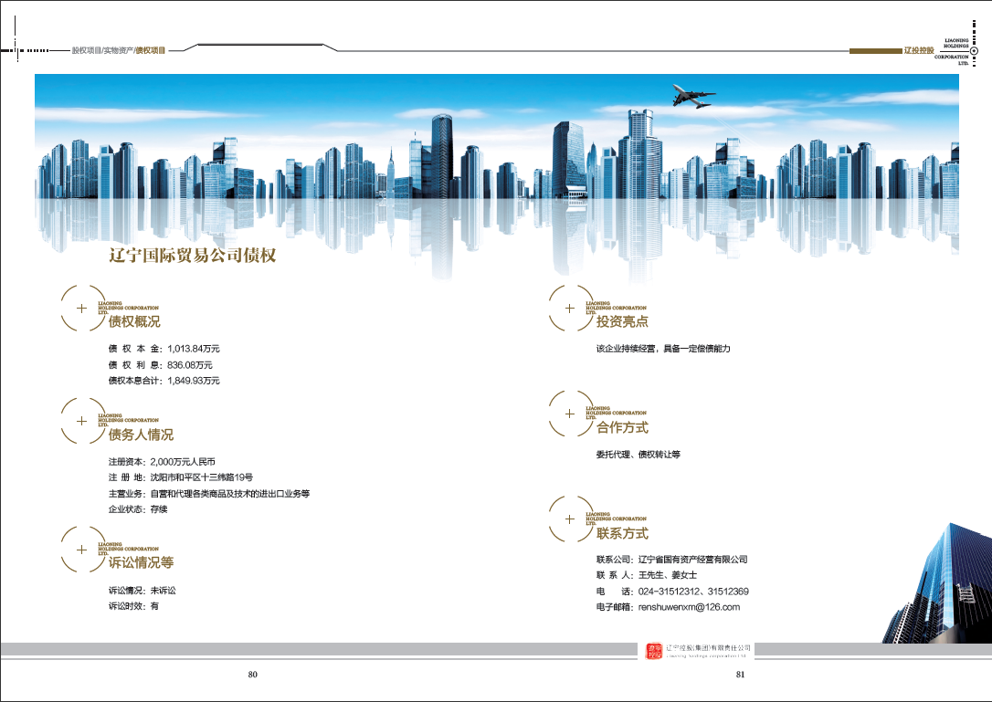Viewport: 992px width, 702px height.
Task: Select the 实物资产 breadcrumb item
Action: click(119, 50)
